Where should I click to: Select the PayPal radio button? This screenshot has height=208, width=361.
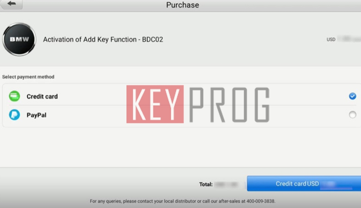pyautogui.click(x=353, y=115)
